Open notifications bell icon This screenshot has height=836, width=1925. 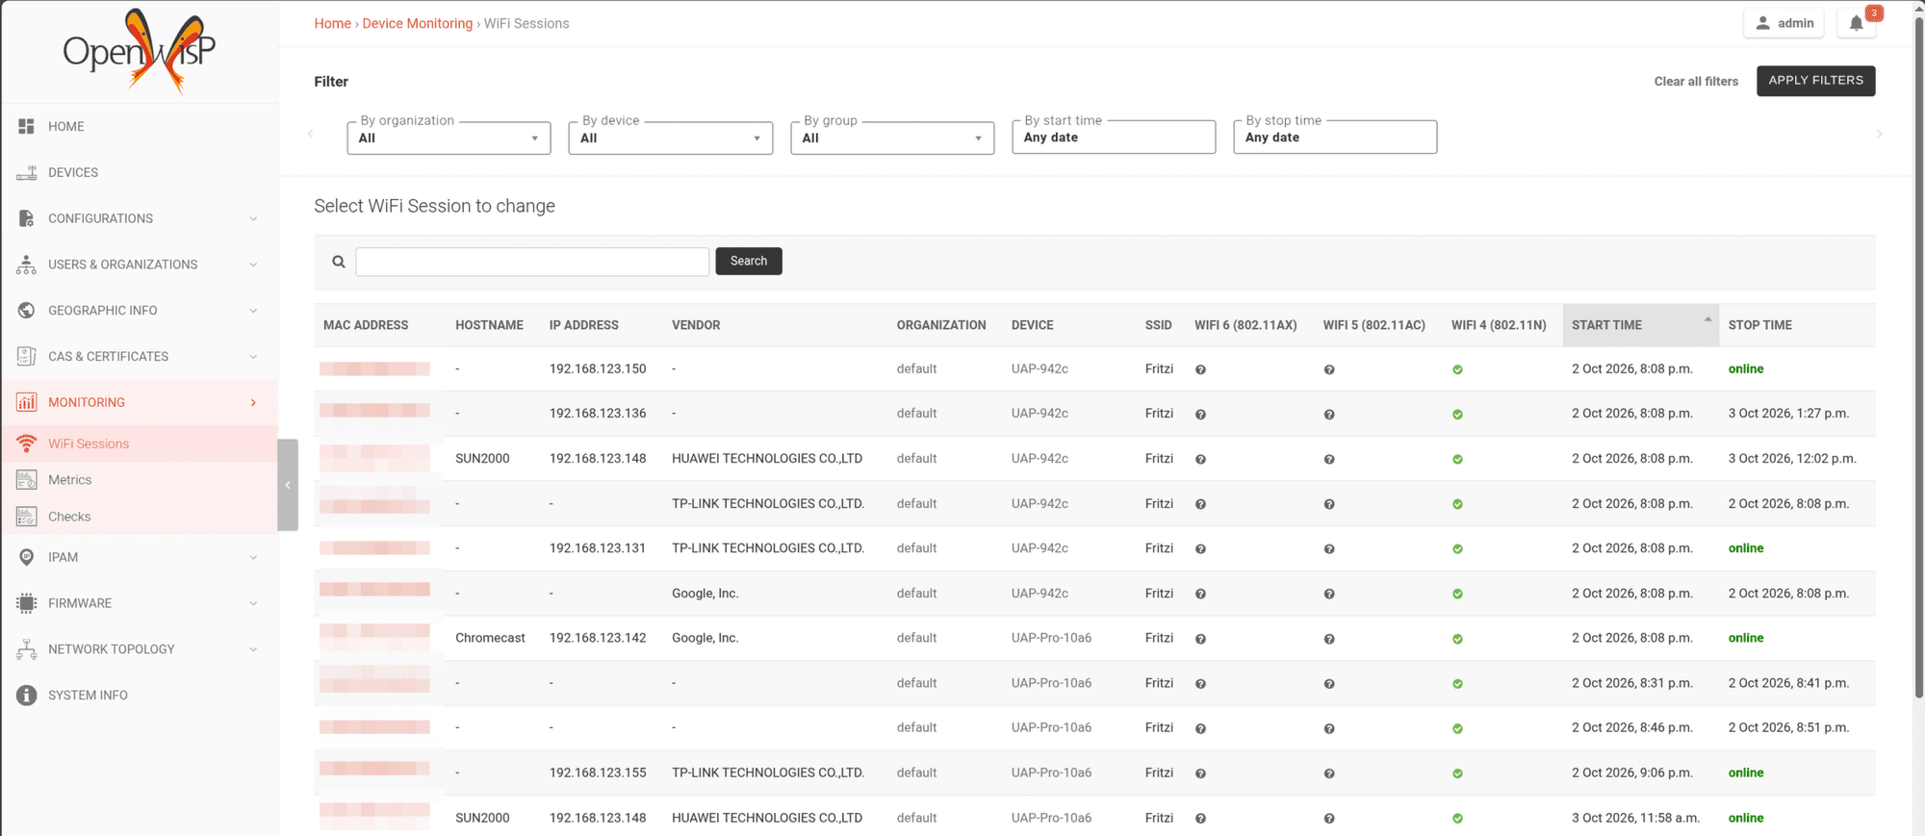(1856, 23)
